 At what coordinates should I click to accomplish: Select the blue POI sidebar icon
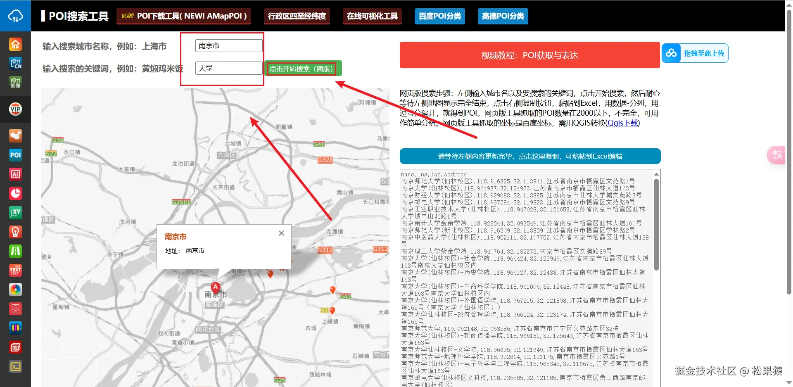click(15, 155)
